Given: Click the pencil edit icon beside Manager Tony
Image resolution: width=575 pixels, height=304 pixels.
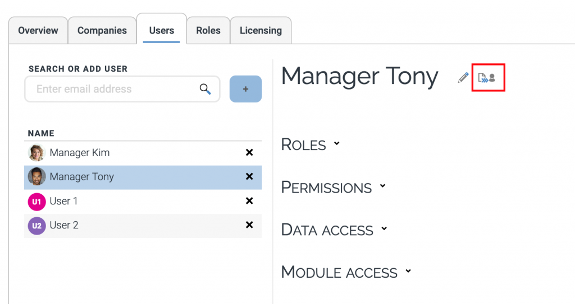Looking at the screenshot, I should tap(463, 78).
